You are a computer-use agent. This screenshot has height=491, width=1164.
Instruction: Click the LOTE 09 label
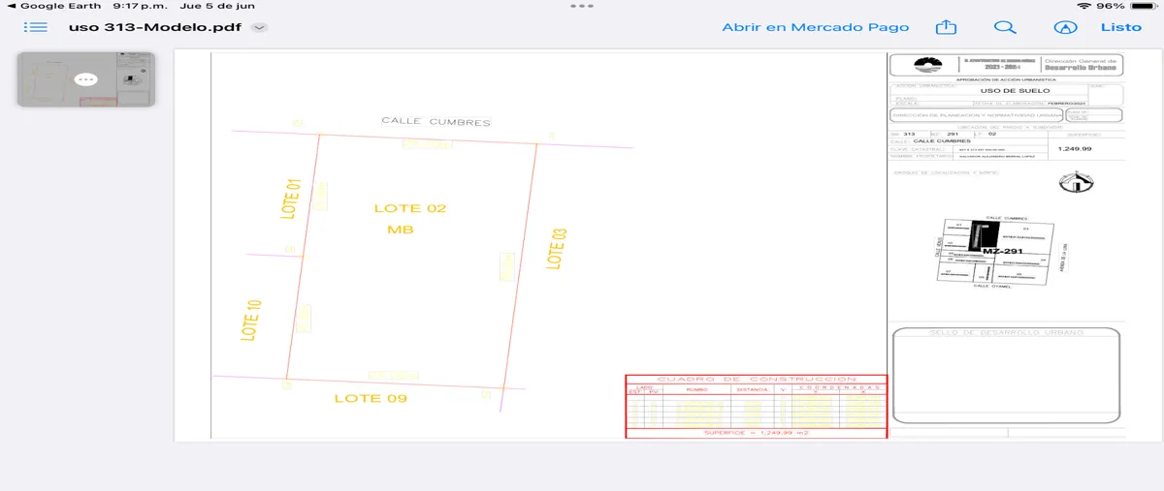[371, 398]
